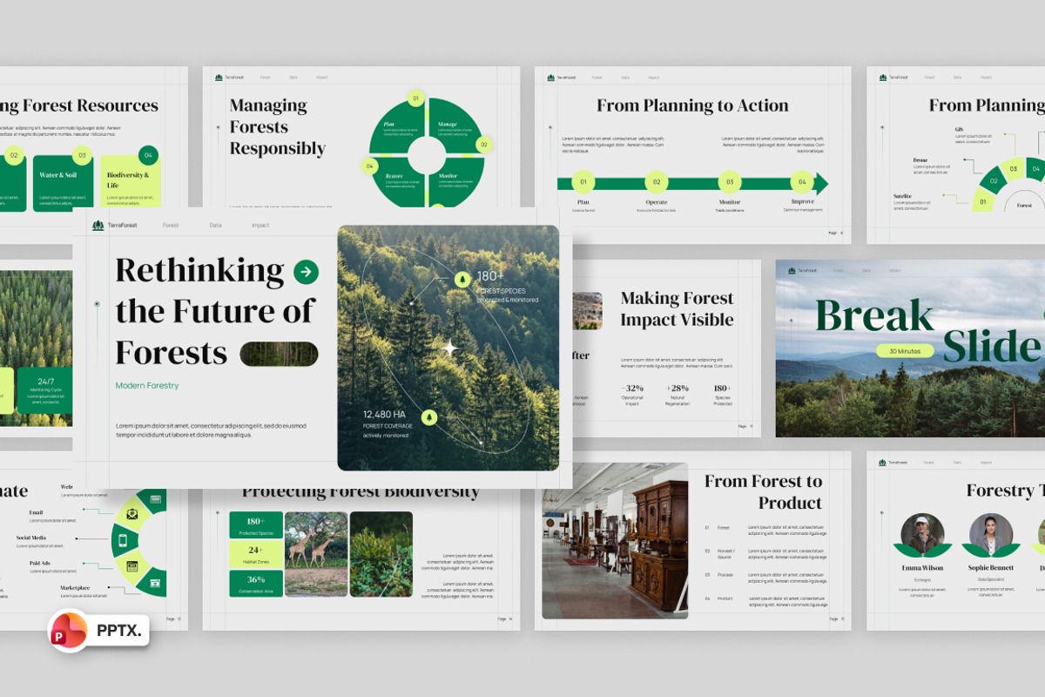Click the 04 circle above Biodiversity & Life card
The height and width of the screenshot is (697, 1045).
(148, 156)
